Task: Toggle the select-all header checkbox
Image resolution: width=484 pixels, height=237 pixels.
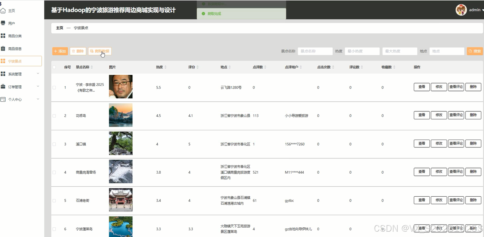Action: [54, 67]
